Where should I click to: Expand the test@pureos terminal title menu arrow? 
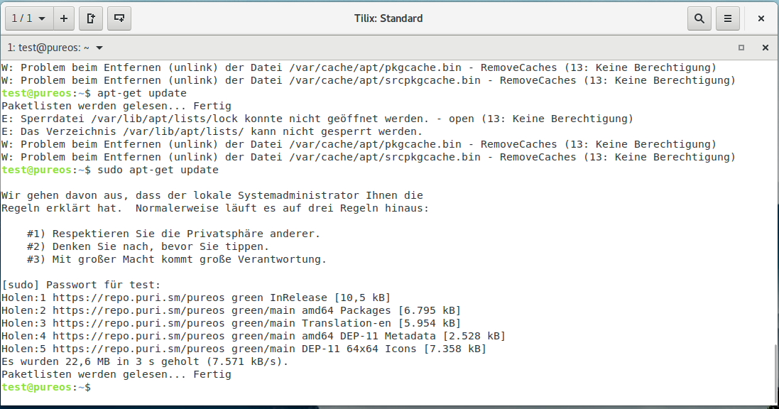tap(99, 48)
